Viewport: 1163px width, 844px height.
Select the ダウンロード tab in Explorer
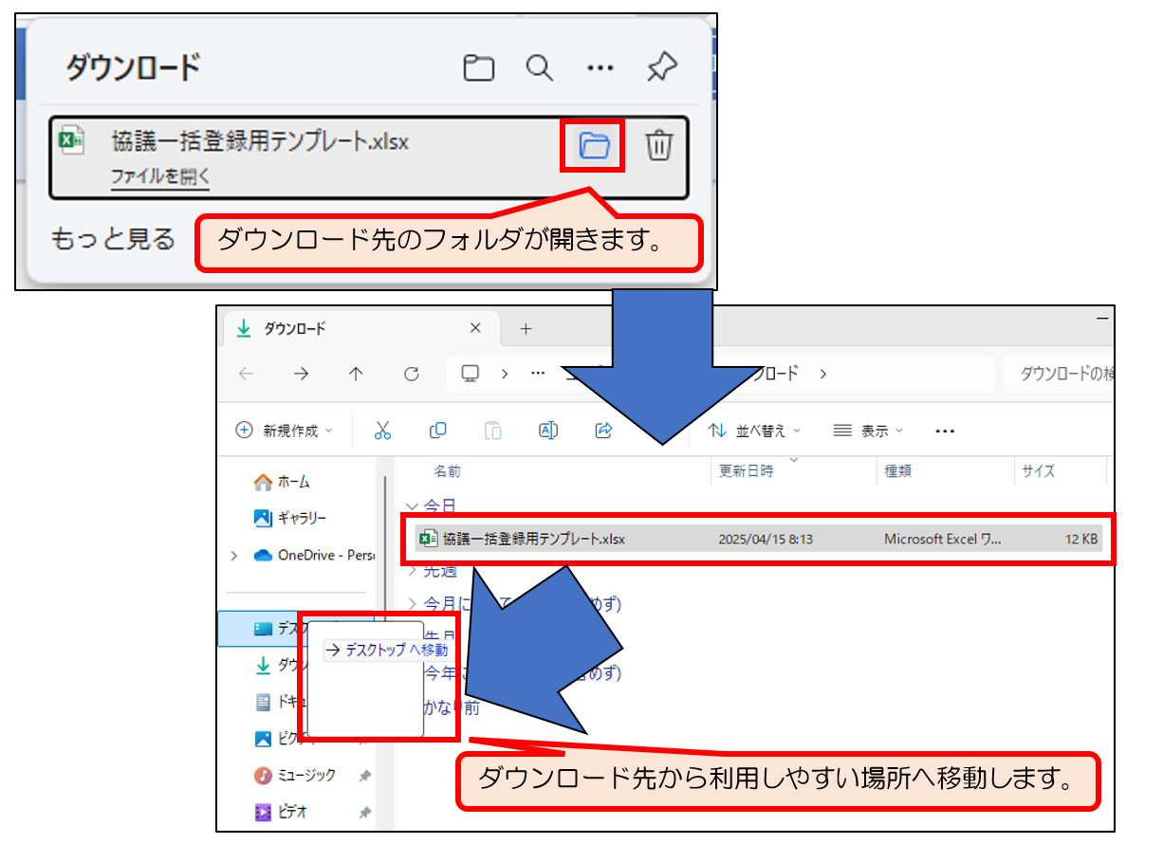(x=360, y=328)
